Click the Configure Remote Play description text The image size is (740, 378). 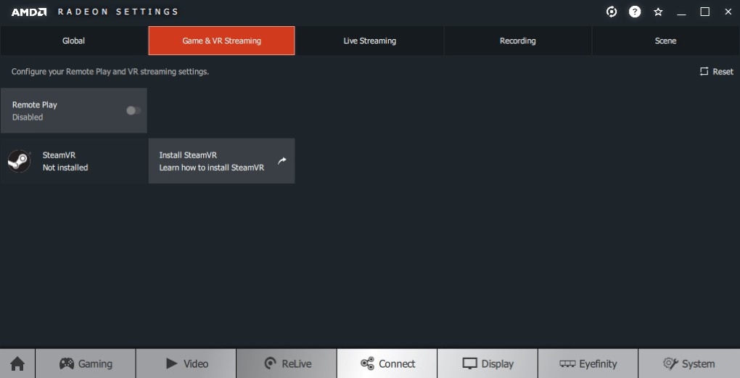(110, 72)
